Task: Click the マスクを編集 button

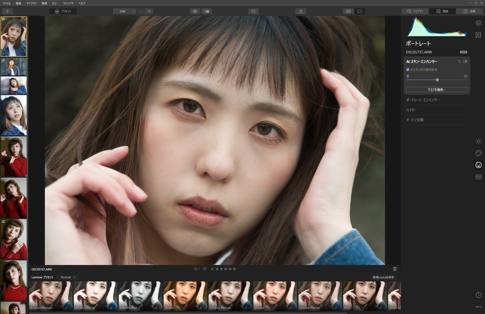Action: pyautogui.click(x=437, y=89)
